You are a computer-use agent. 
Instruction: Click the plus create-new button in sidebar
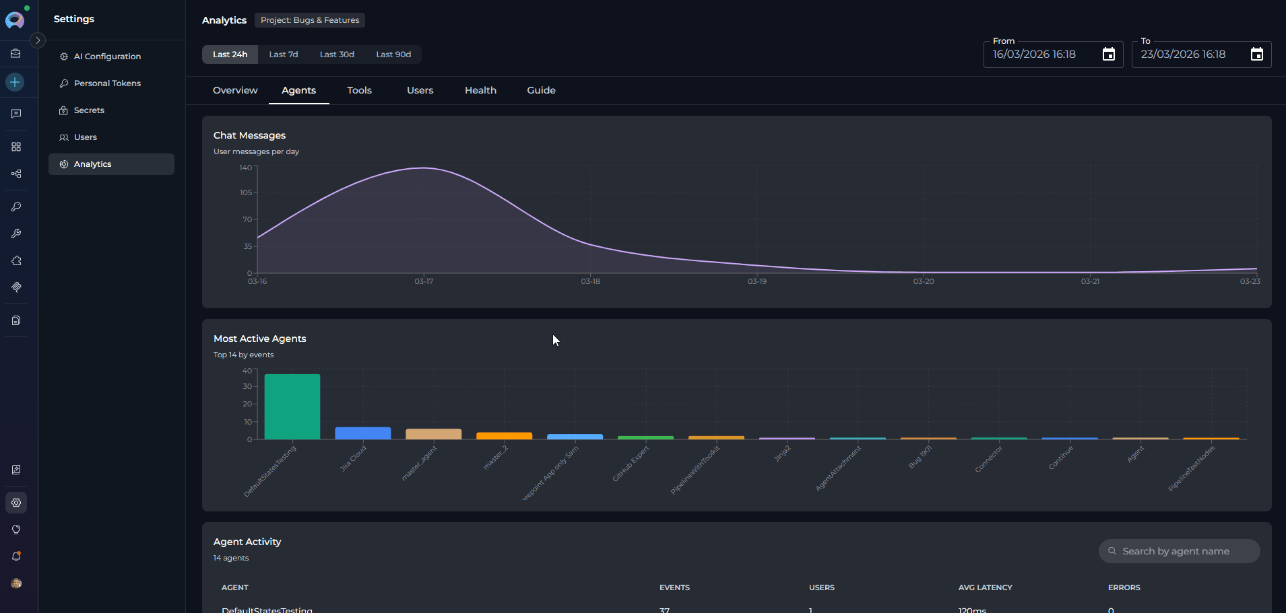pos(15,82)
